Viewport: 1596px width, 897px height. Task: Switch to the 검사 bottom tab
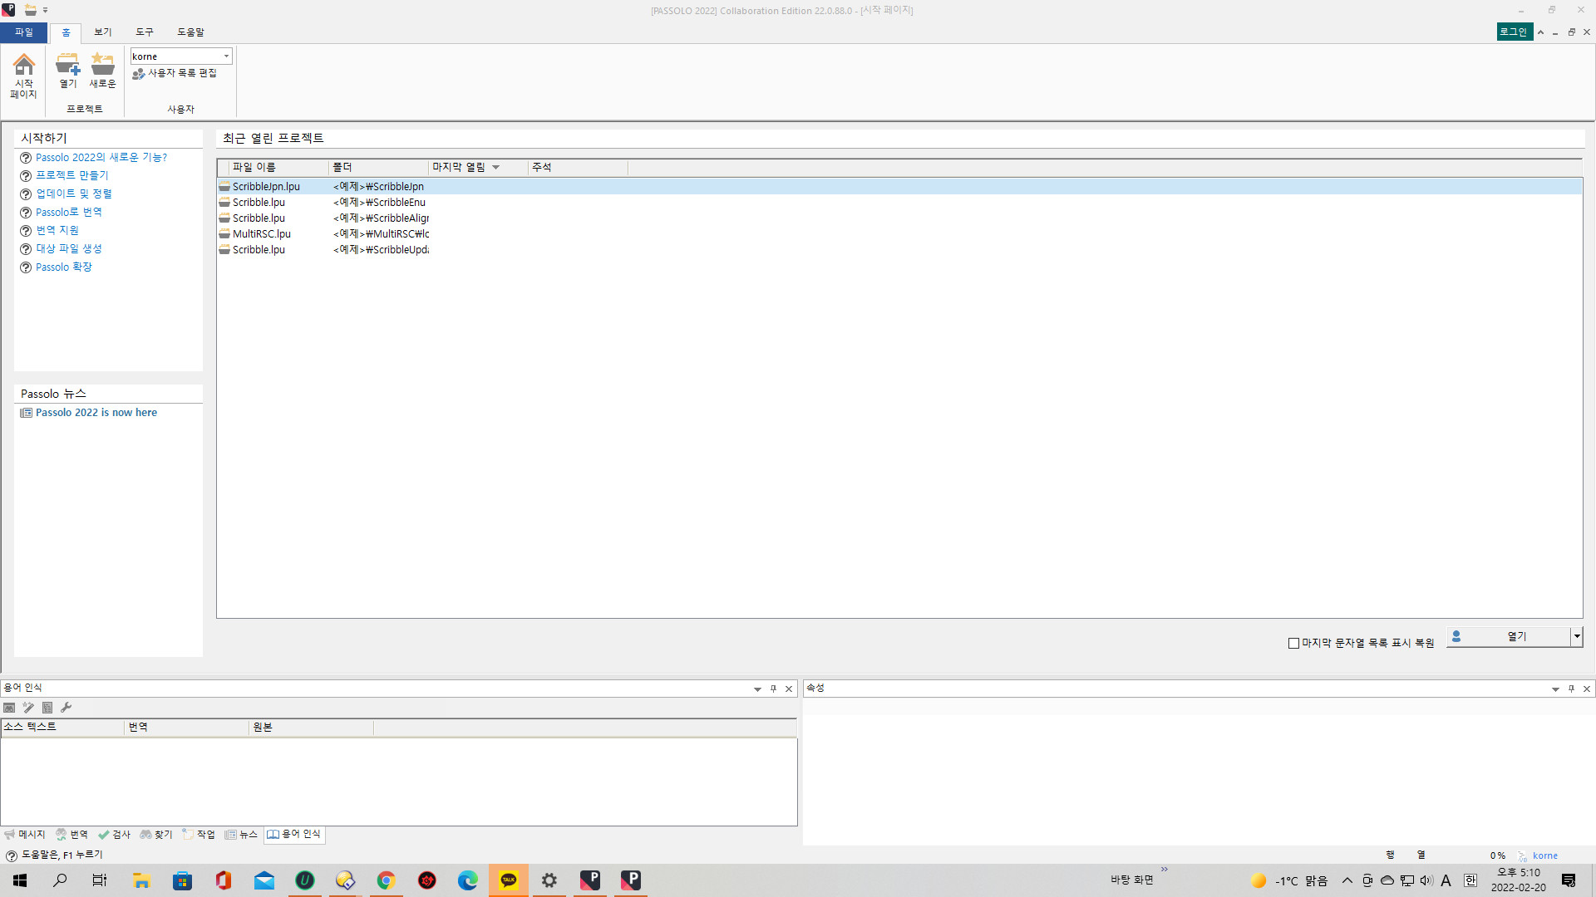115,835
